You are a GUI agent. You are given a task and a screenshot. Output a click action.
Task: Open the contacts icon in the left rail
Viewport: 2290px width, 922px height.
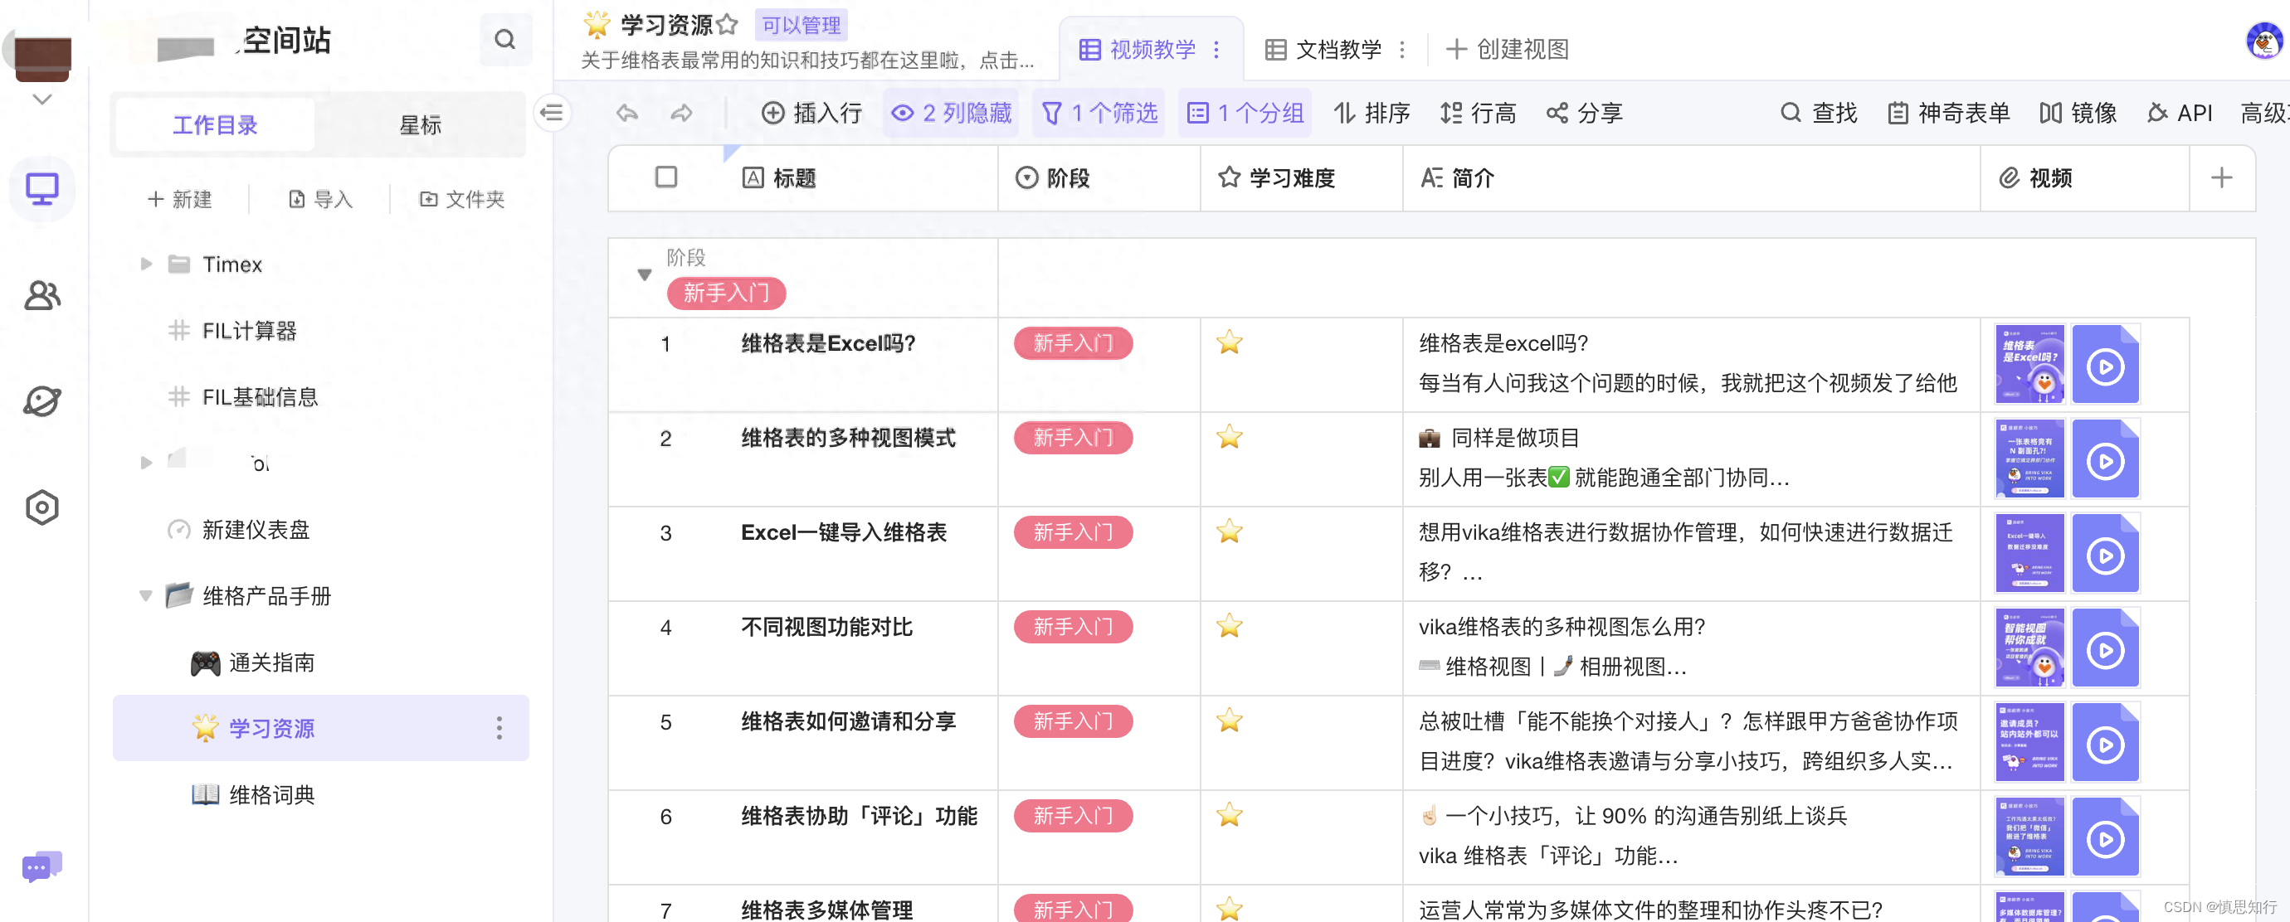pos(41,295)
